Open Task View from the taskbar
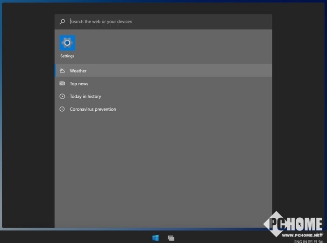Image resolution: width=327 pixels, height=243 pixels. point(171,238)
